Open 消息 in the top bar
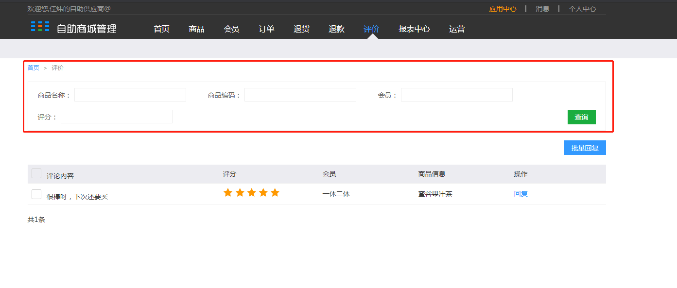The width and height of the screenshot is (677, 288). (542, 9)
